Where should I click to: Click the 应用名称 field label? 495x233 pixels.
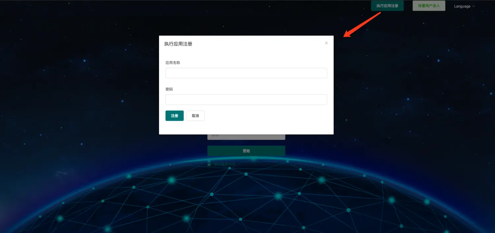point(173,62)
